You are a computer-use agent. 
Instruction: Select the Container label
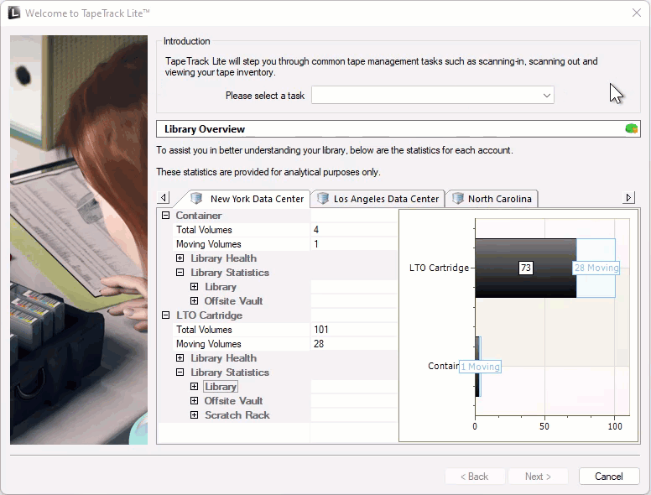[x=199, y=216]
